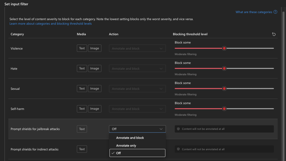Open Hate action dropdown
This screenshot has width=286, height=161.
pos(137,68)
